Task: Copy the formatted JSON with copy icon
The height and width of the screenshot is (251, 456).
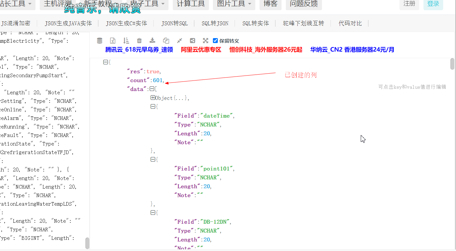Action: coord(166,41)
